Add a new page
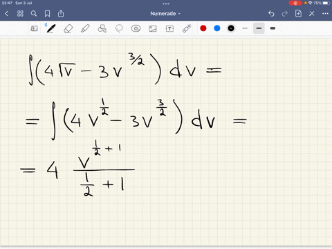This screenshot has width=332, height=249. coord(298,13)
